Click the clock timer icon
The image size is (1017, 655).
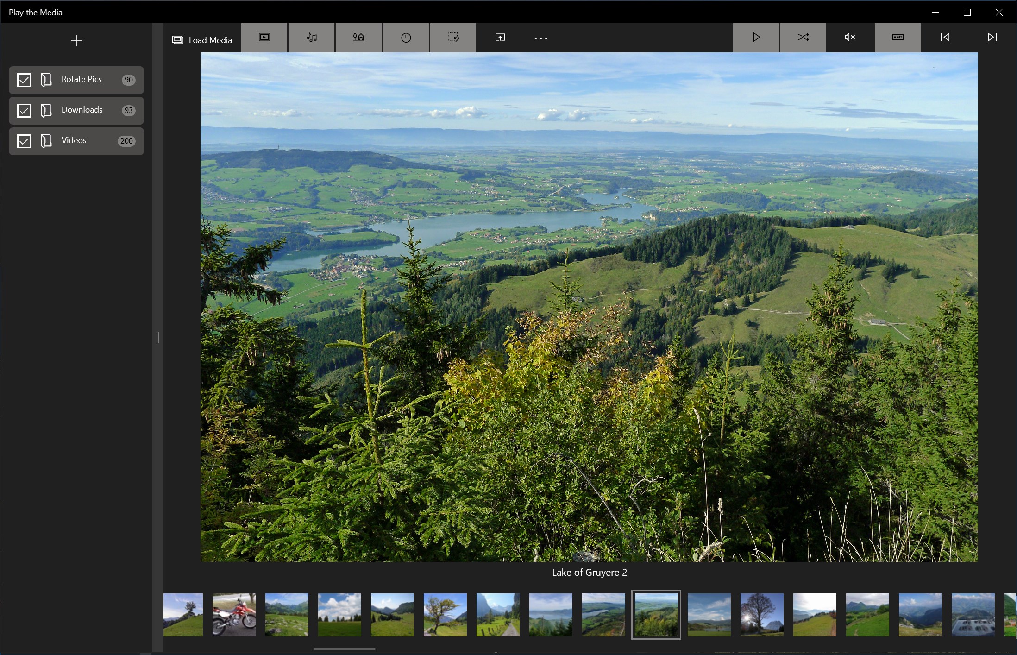(x=406, y=38)
